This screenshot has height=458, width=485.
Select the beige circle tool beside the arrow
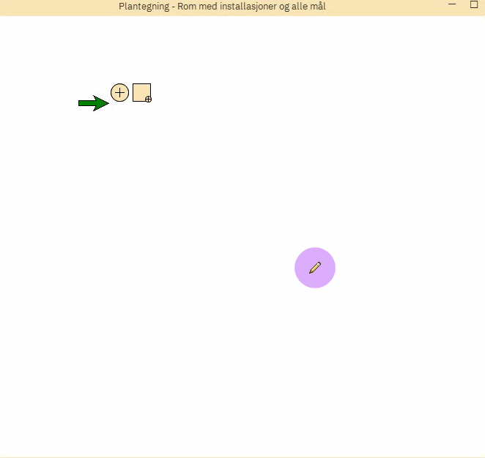119,92
